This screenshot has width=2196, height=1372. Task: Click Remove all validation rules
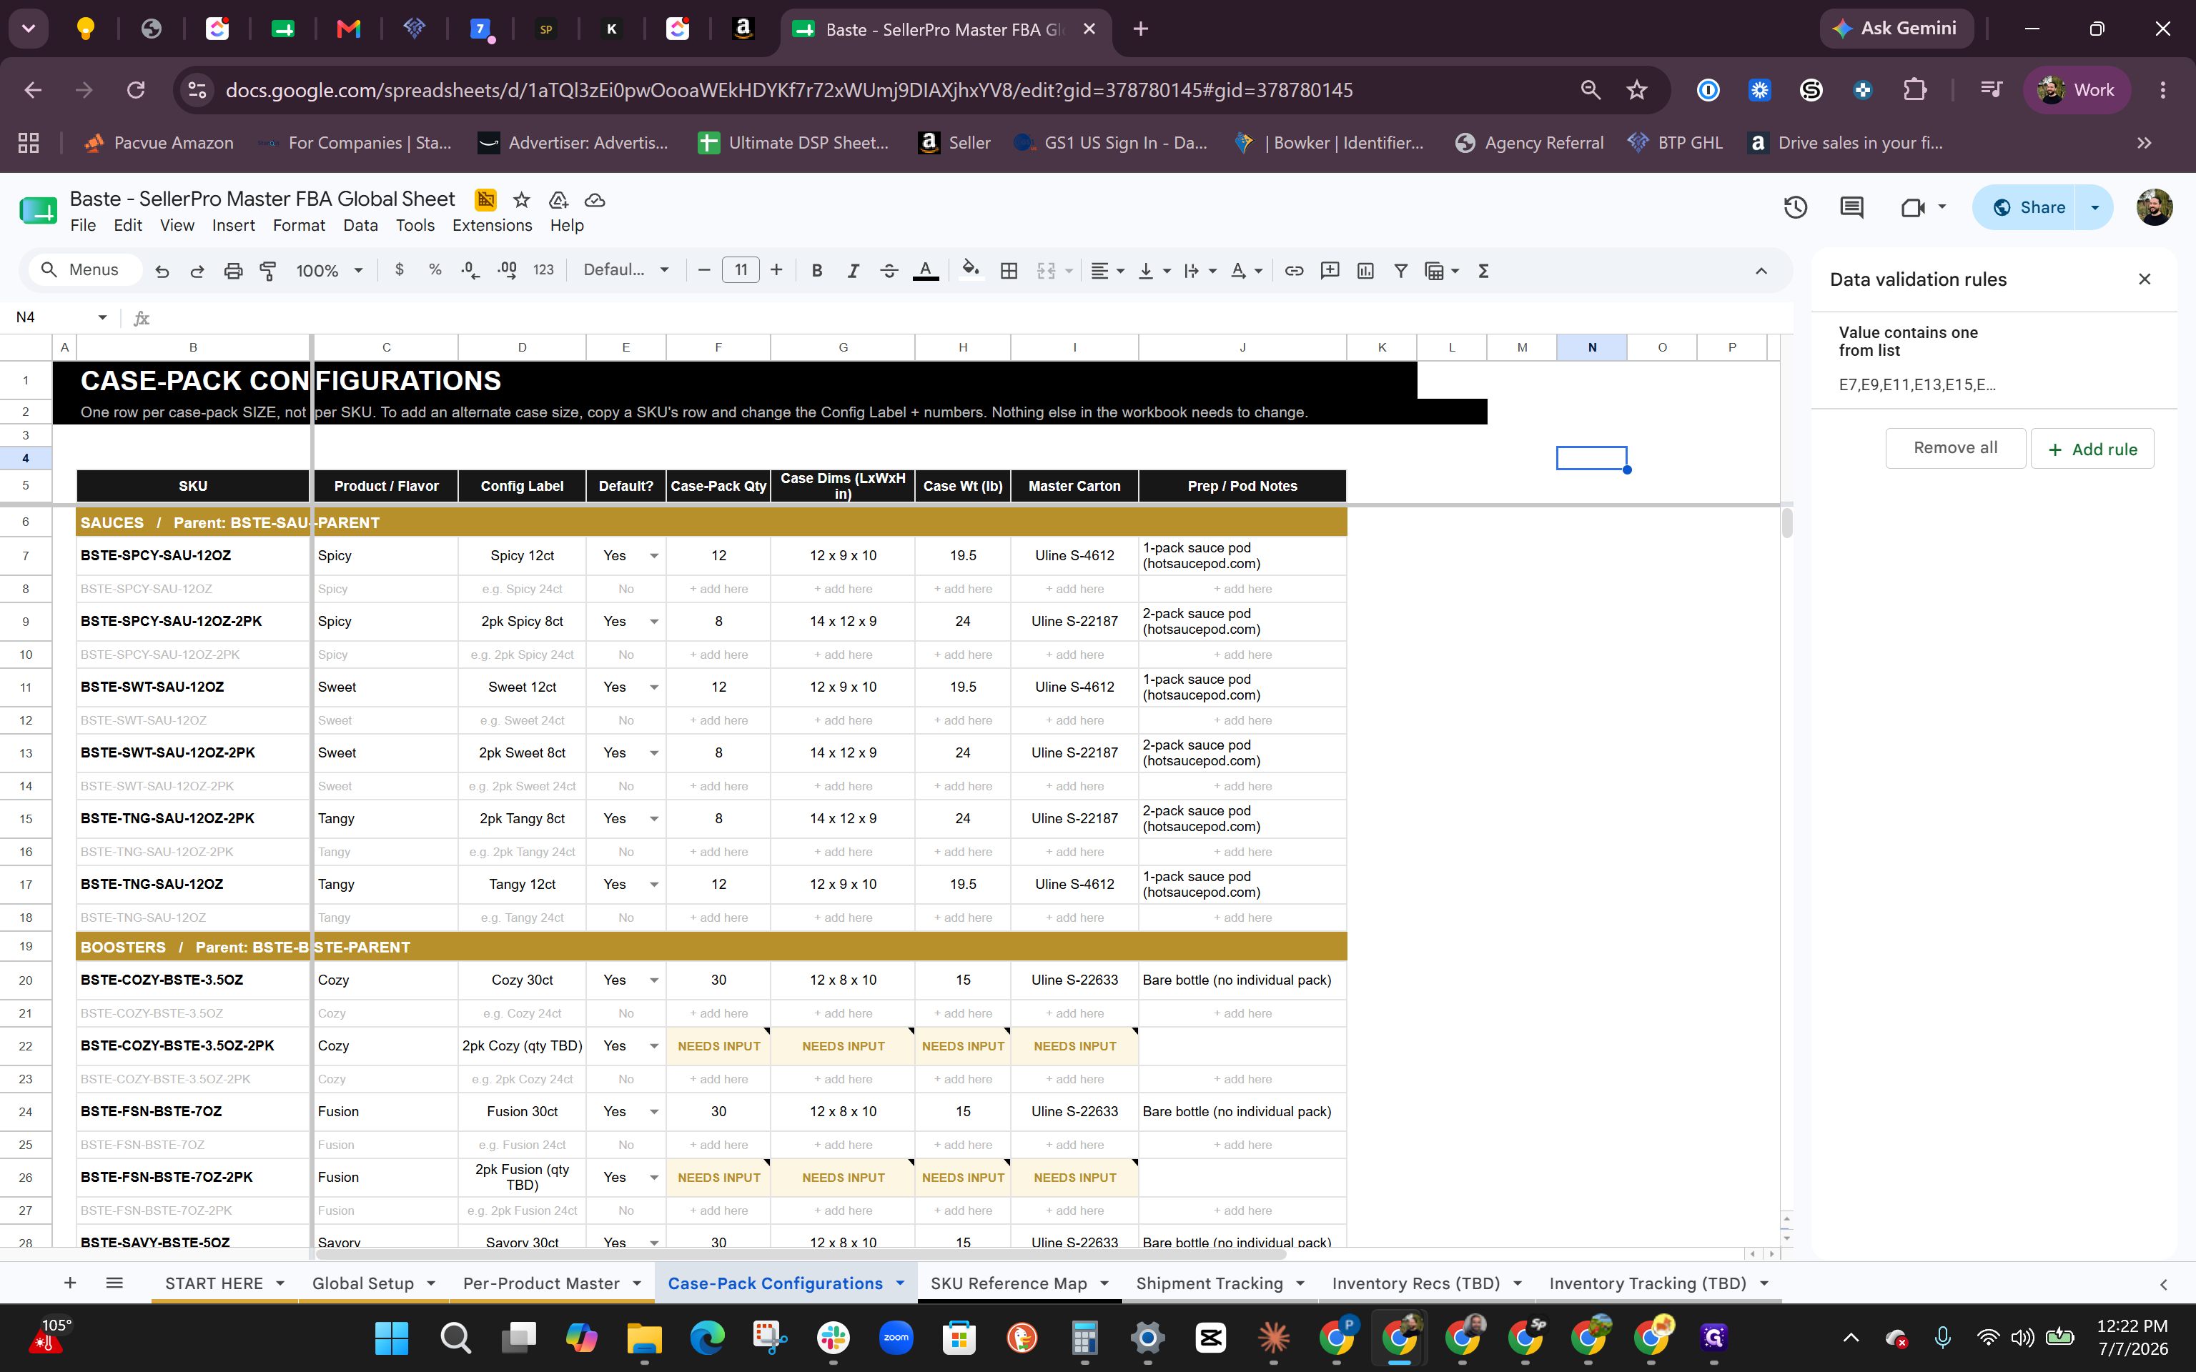point(1954,448)
